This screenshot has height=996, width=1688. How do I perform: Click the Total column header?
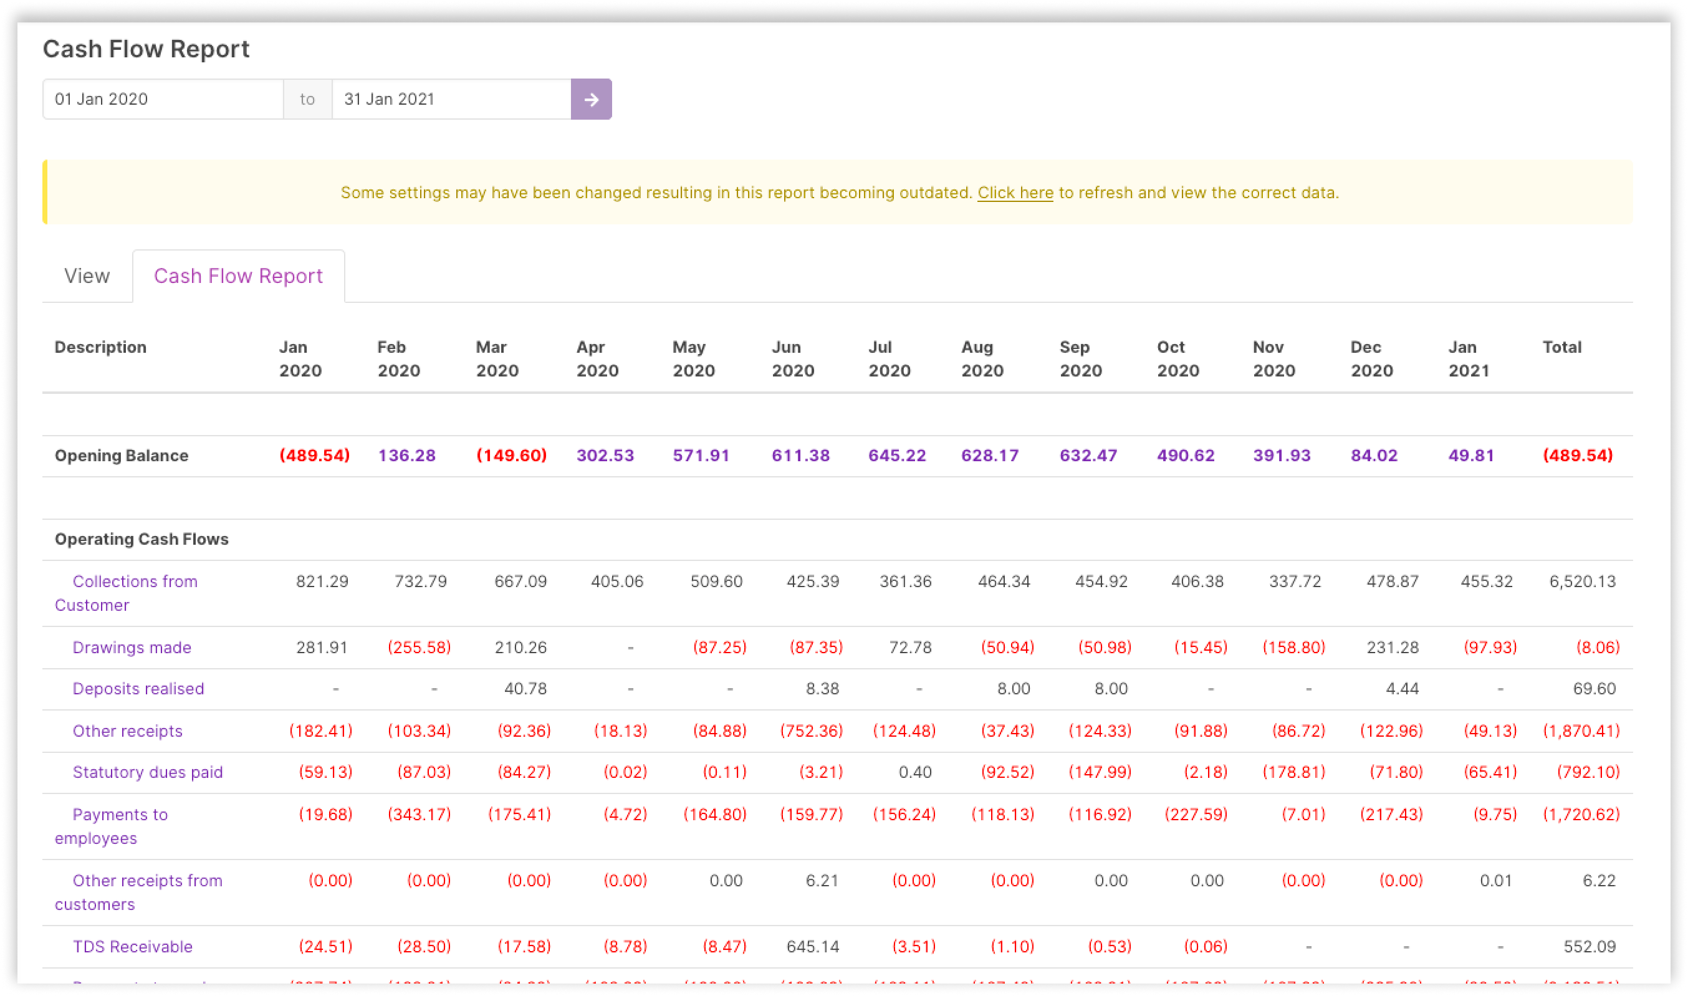(x=1562, y=347)
